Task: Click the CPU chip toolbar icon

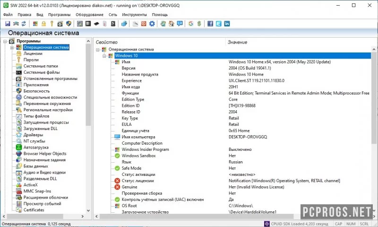Action: [x=88, y=24]
